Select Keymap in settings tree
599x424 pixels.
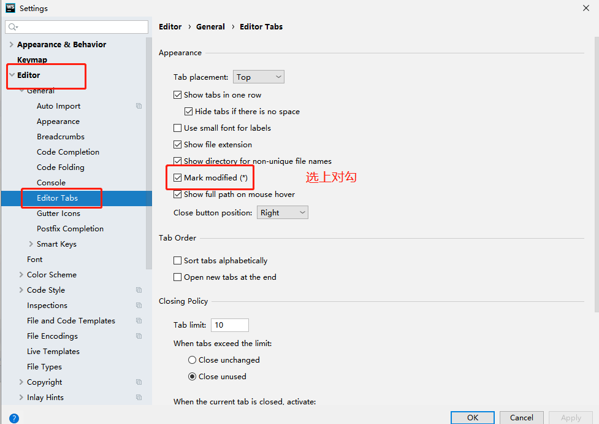point(32,60)
